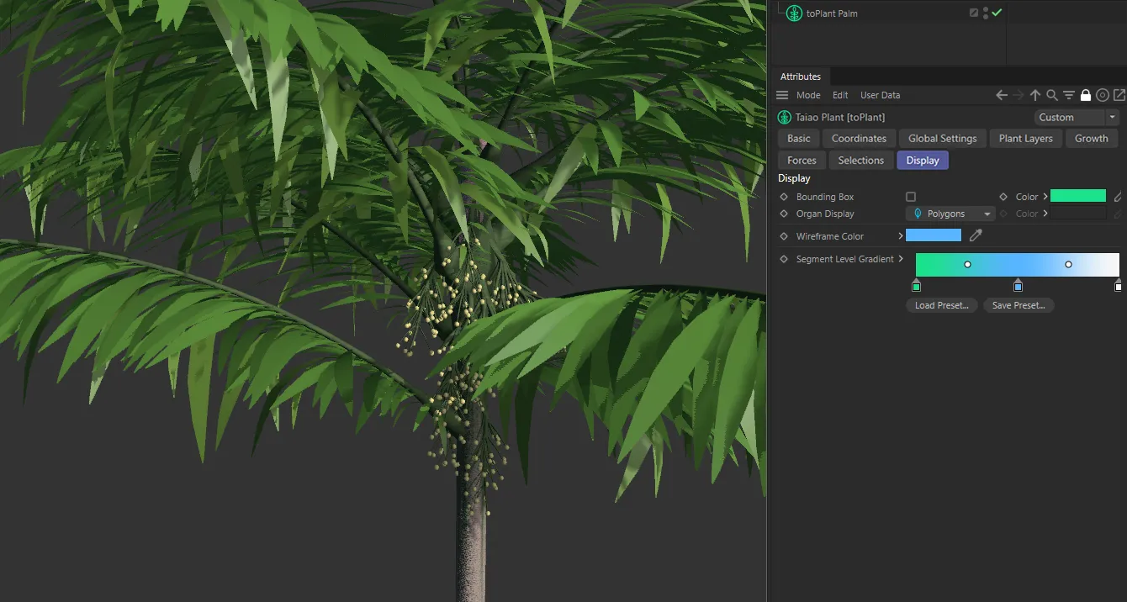This screenshot has height=602, width=1127.
Task: Toggle the lock element padlock icon
Action: (x=1086, y=95)
